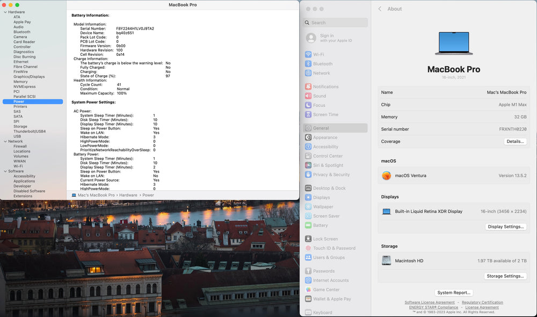Select Thunderbolt/USB4 in Hardware list
The height and width of the screenshot is (317, 537).
point(30,131)
